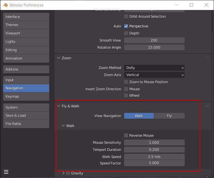
Task: Open the Themes preferences tab
Action: click(26, 25)
